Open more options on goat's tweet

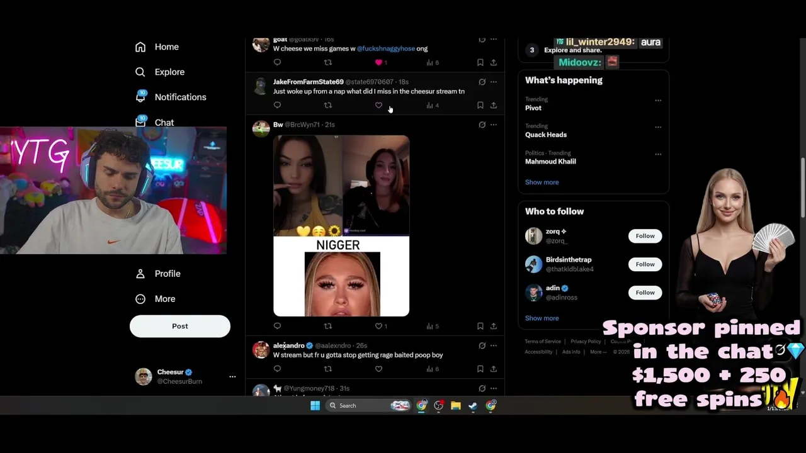(x=494, y=40)
